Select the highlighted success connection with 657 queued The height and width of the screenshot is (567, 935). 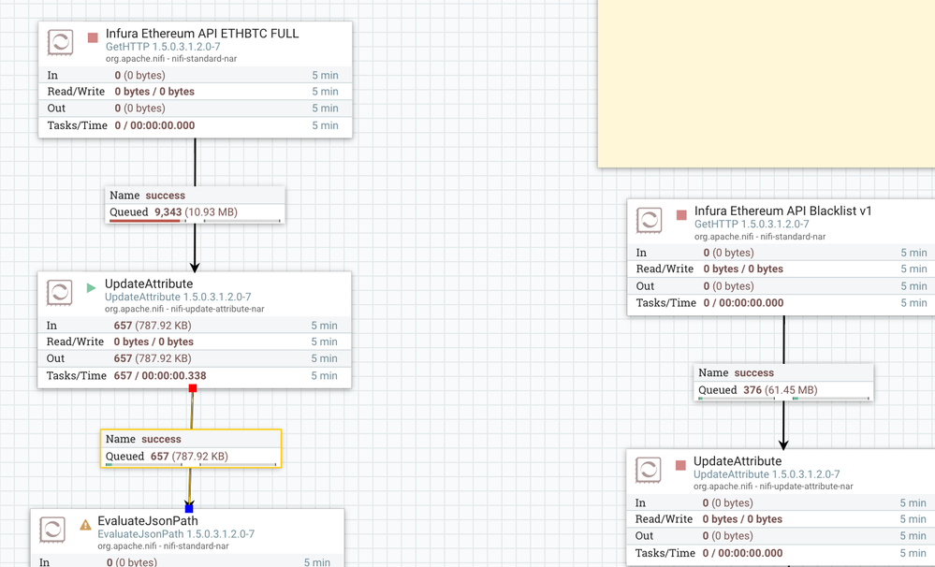pos(191,448)
